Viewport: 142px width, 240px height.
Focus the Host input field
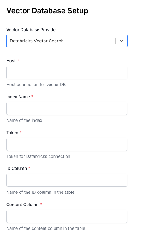pos(67,73)
